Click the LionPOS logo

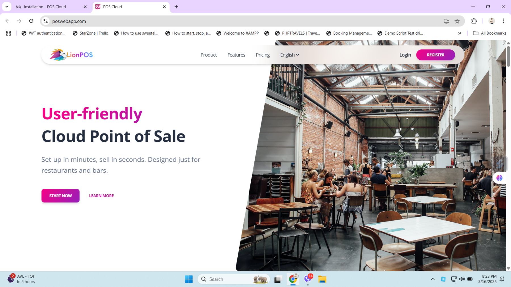coord(71,55)
